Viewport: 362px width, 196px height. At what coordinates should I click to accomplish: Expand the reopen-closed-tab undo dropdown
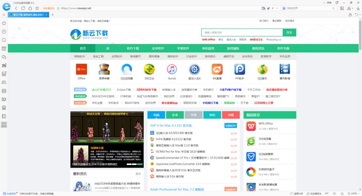click(x=360, y=15)
